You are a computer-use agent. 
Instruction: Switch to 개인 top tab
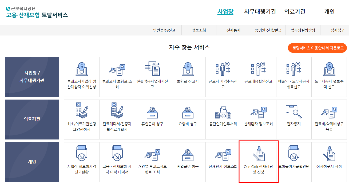pyautogui.click(x=330, y=12)
